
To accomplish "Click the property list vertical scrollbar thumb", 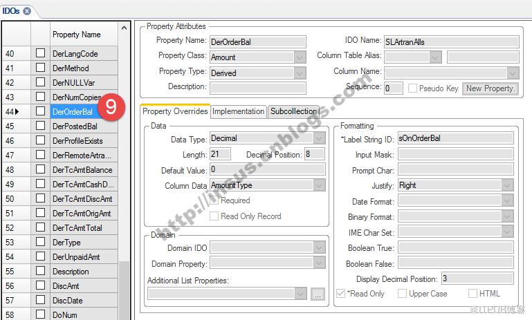I will coord(124,290).
